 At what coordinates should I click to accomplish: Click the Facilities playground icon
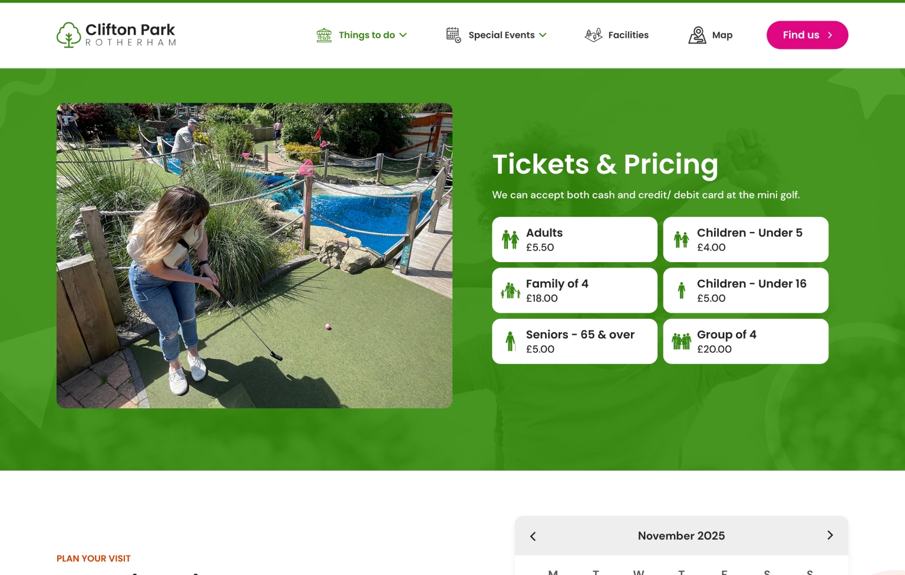coord(593,35)
